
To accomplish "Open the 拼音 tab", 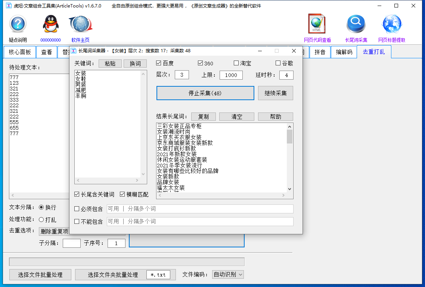I will coord(320,52).
